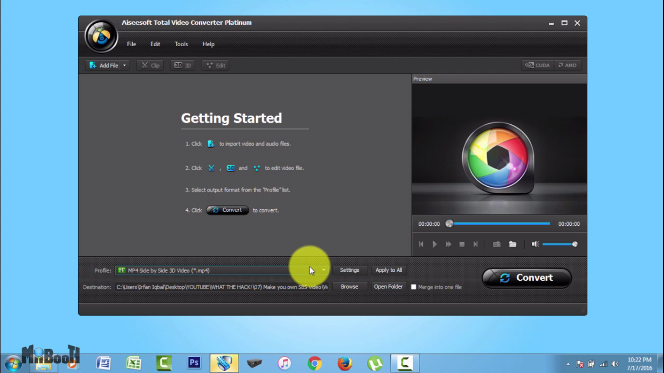Skip to next file in preview
The height and width of the screenshot is (373, 664).
475,244
